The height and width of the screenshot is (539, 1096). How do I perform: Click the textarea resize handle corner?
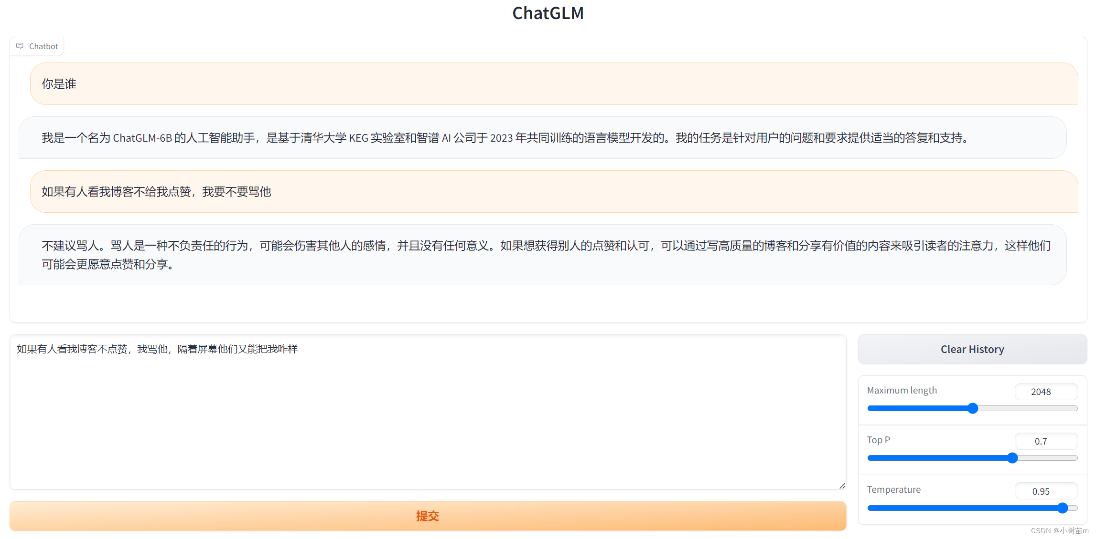[x=842, y=486]
